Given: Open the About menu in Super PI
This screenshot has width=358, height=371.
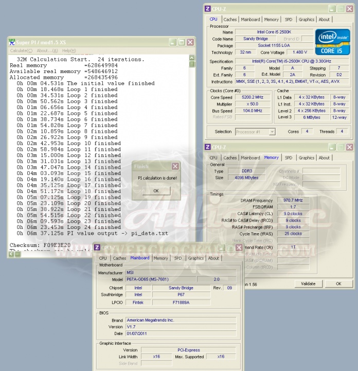Looking at the screenshot, I should [47, 50].
